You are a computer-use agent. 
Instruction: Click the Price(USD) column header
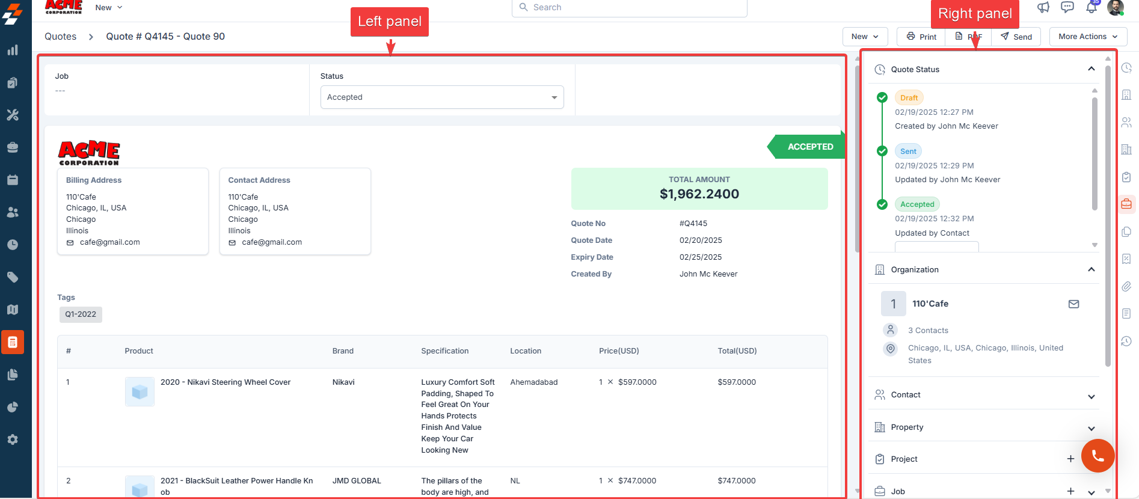619,351
